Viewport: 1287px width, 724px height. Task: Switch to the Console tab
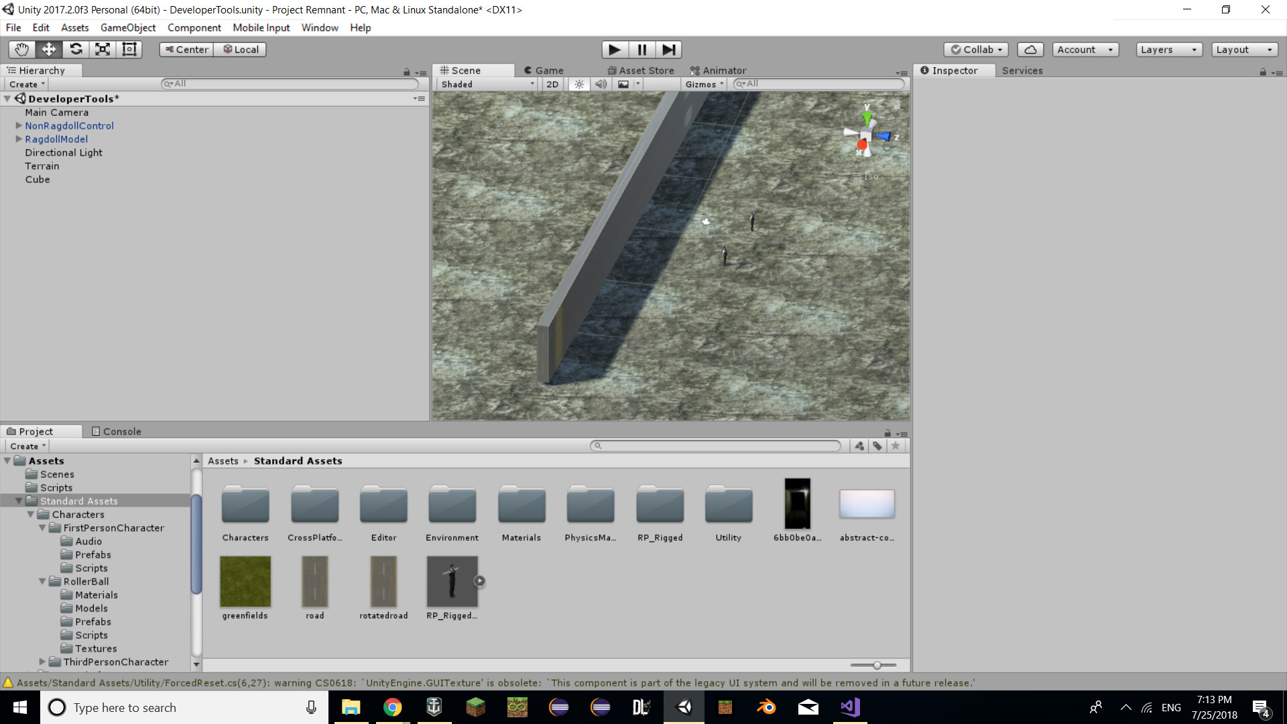[121, 431]
